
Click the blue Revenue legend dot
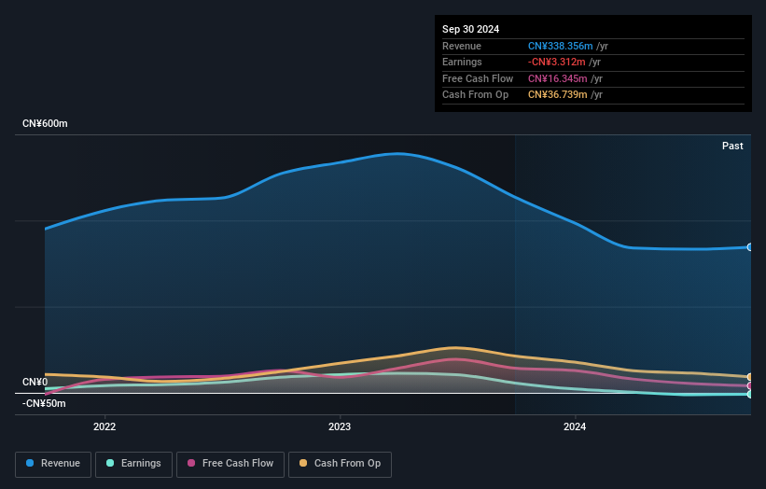30,463
